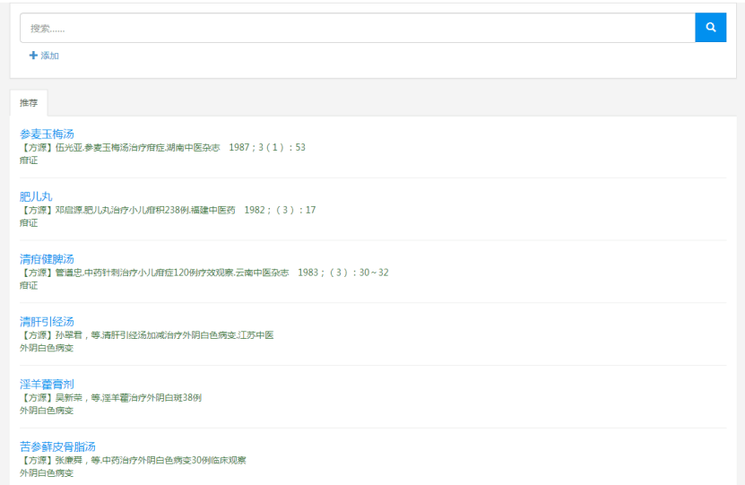Focus the 搜索 search input field

pos(358,28)
